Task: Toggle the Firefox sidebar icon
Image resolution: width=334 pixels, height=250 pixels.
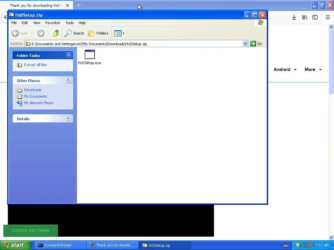Action: (315, 18)
